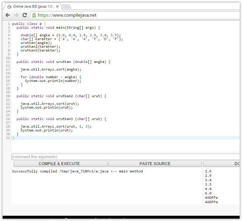The height and width of the screenshot is (221, 242).
Task: Click the 'System.out.println(number);' line
Action: 53,81
